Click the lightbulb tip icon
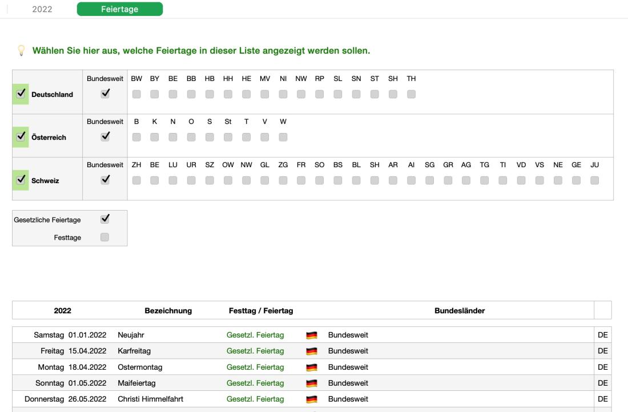The width and height of the screenshot is (628, 412). click(x=21, y=50)
